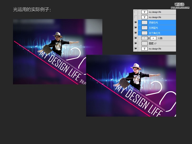Click the text T icon of topmost layer
192x144 pixels.
(144, 12)
